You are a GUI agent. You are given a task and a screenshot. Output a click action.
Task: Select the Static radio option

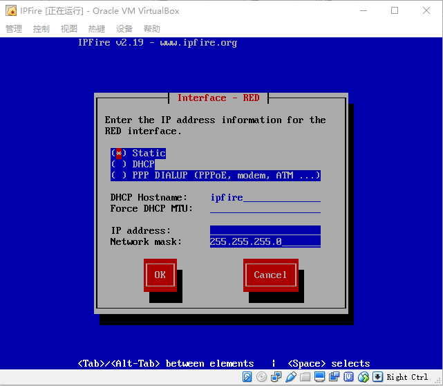[x=138, y=154]
